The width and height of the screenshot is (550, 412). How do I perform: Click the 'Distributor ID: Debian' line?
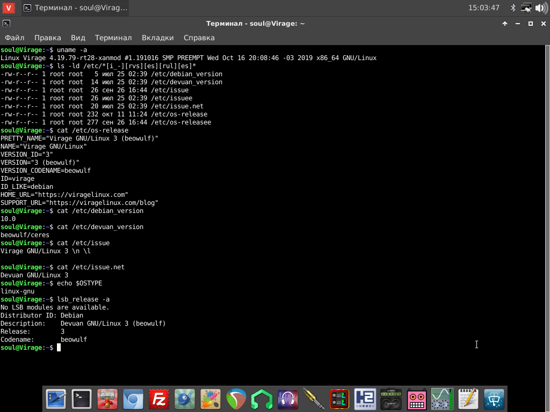click(42, 315)
